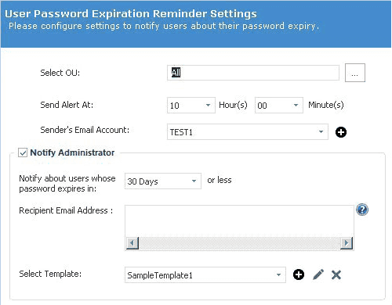392x305 pixels.
Task: Open the Minute(s) dropdown showing 00
Action: (279, 106)
